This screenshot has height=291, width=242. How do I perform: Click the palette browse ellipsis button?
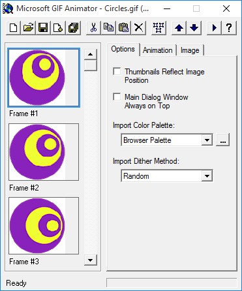[x=222, y=140]
